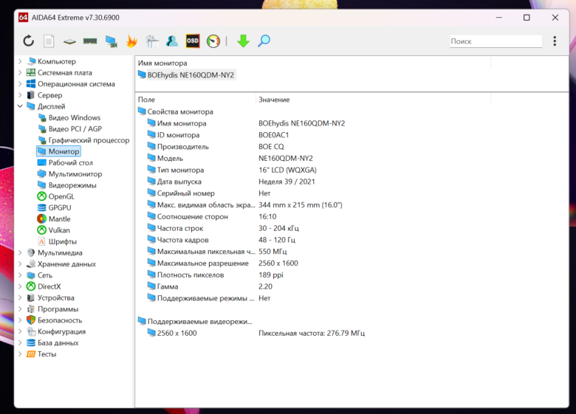
Task: Open the Vulkan tree item
Action: coord(54,230)
